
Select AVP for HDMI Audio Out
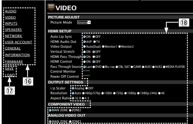pos(84,42)
